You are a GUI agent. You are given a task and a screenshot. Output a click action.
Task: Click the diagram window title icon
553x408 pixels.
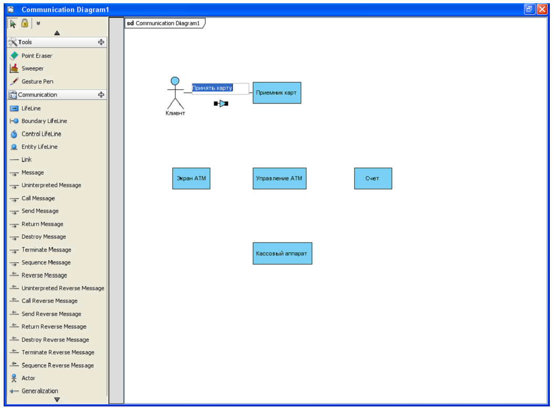[11, 9]
